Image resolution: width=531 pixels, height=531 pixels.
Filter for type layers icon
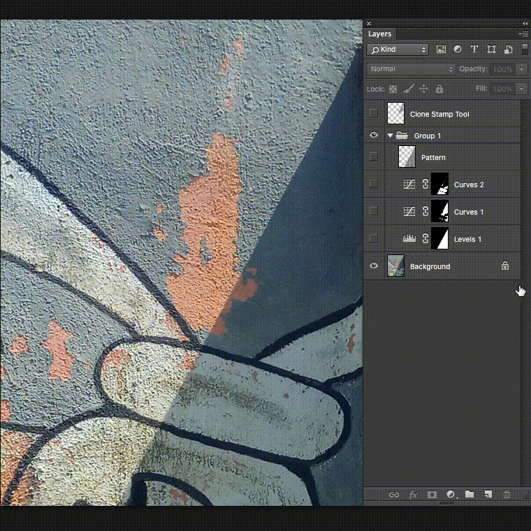(x=474, y=50)
